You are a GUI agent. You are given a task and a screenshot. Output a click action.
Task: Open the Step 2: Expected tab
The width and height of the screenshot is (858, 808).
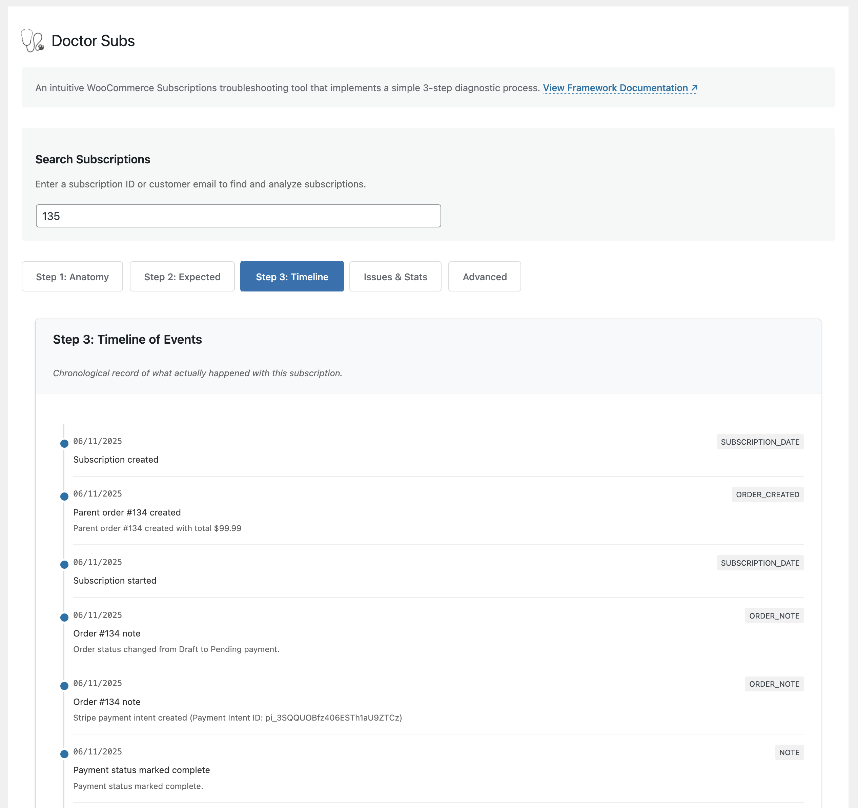(x=182, y=277)
